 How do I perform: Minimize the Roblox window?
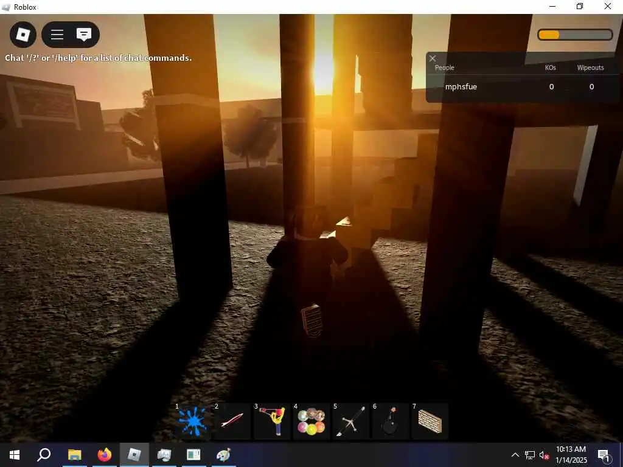[552, 6]
